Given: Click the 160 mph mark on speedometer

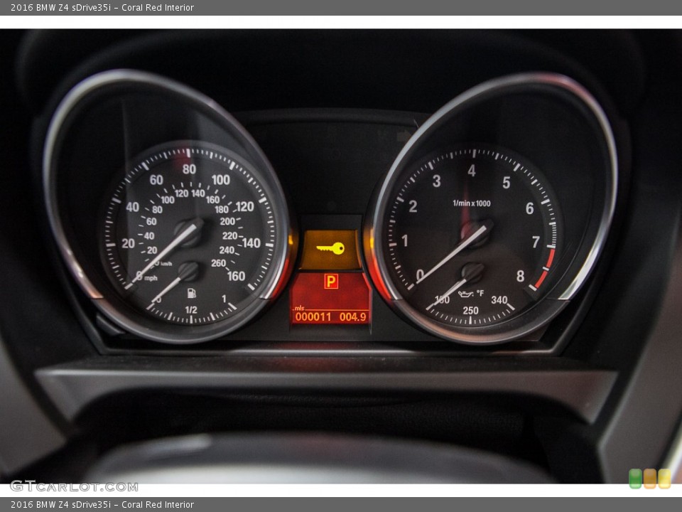Looking at the screenshot, I should (236, 276).
